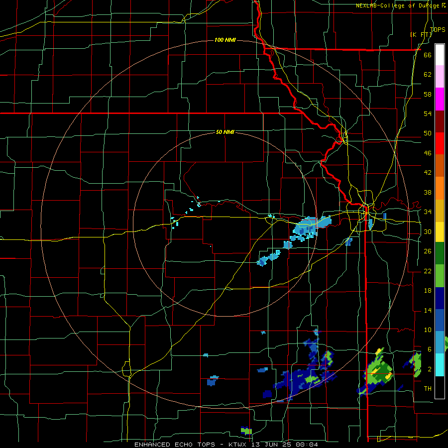The width and height of the screenshot is (448, 448).
Task: Click the large green echo with yellow cores
Action: pyautogui.click(x=379, y=371)
